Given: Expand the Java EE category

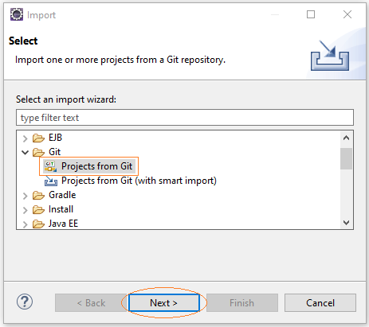Looking at the screenshot, I should (x=26, y=224).
